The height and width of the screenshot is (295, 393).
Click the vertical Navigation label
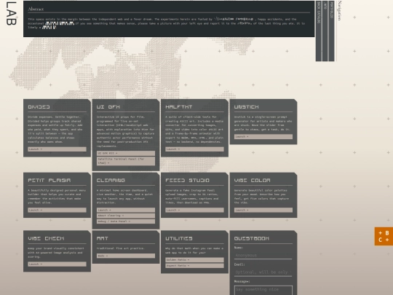(x=340, y=11)
